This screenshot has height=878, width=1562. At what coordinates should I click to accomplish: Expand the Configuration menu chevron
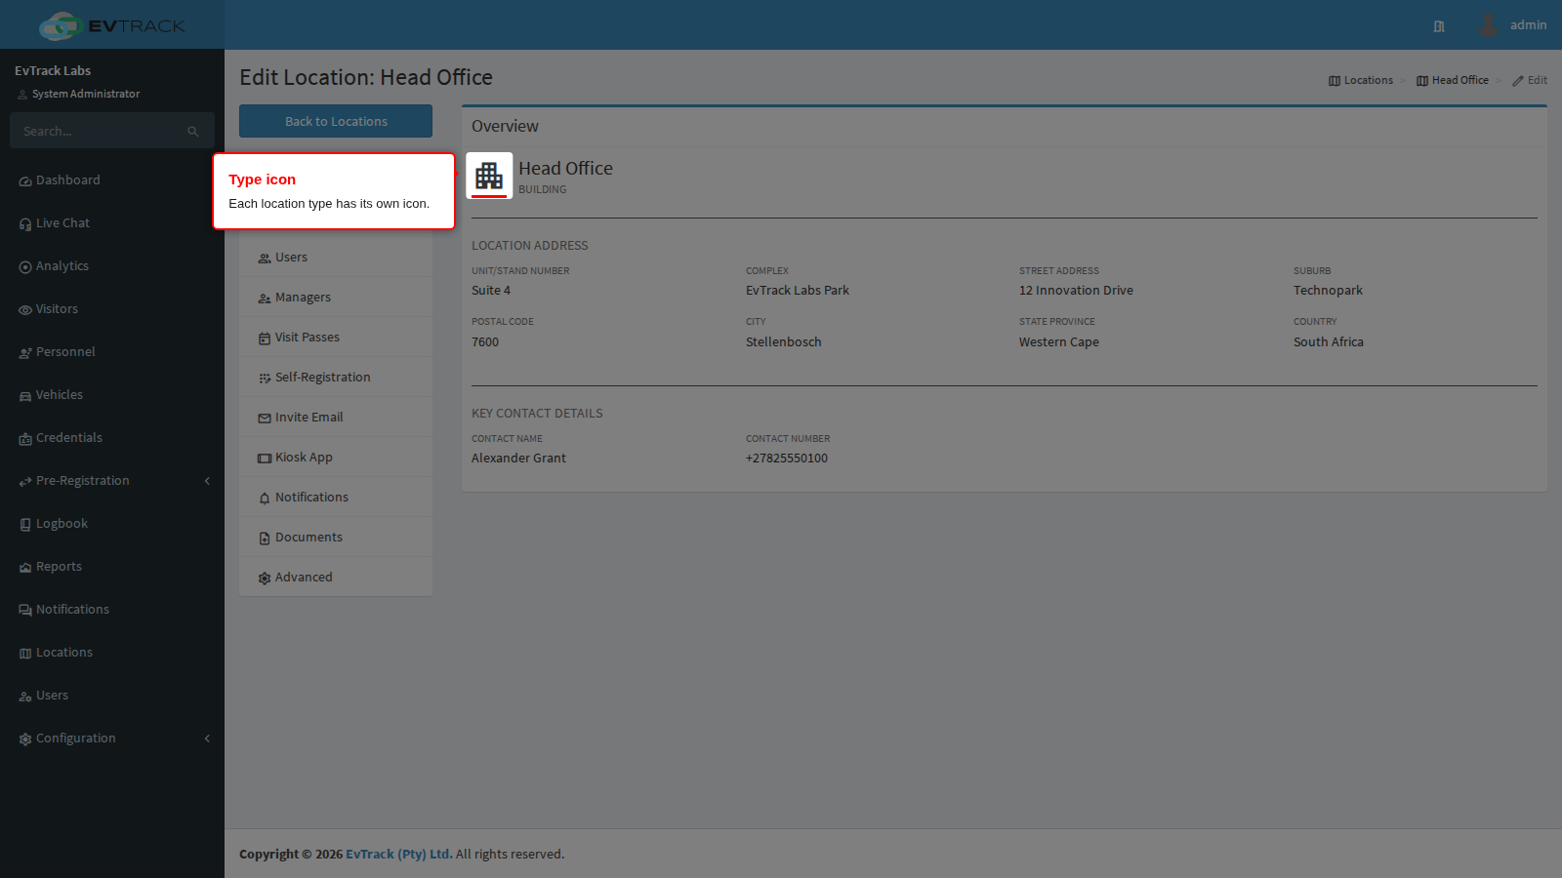207,738
